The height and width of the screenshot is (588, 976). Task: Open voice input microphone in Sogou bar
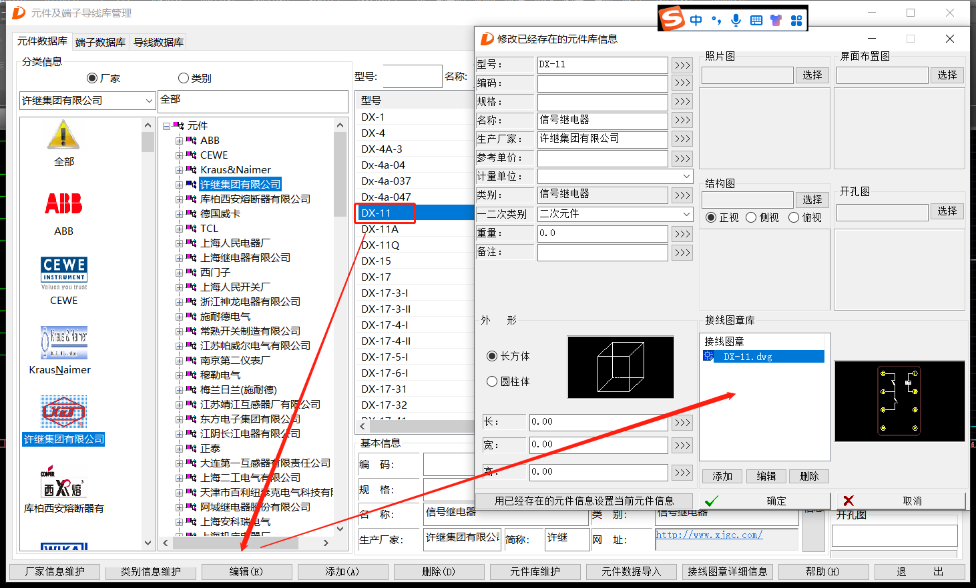pyautogui.click(x=736, y=21)
